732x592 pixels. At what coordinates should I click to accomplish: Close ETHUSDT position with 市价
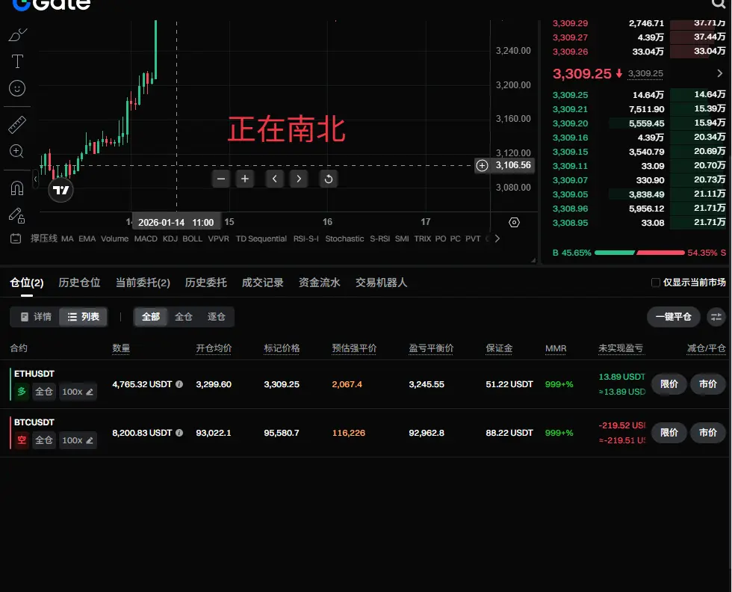click(x=708, y=384)
